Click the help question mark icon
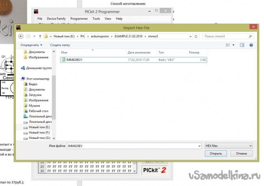Viewport: 264px width, 186px height. pyautogui.click(x=251, y=45)
